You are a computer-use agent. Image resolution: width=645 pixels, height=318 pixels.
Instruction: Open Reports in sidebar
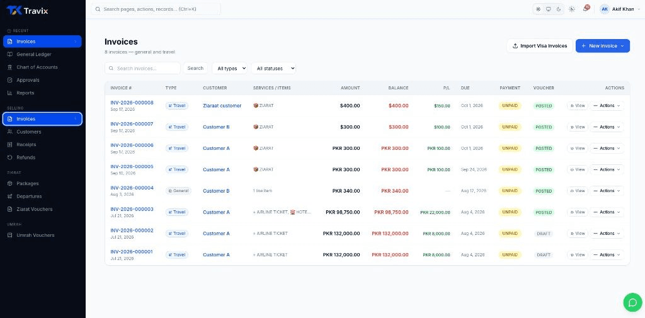[x=25, y=93]
